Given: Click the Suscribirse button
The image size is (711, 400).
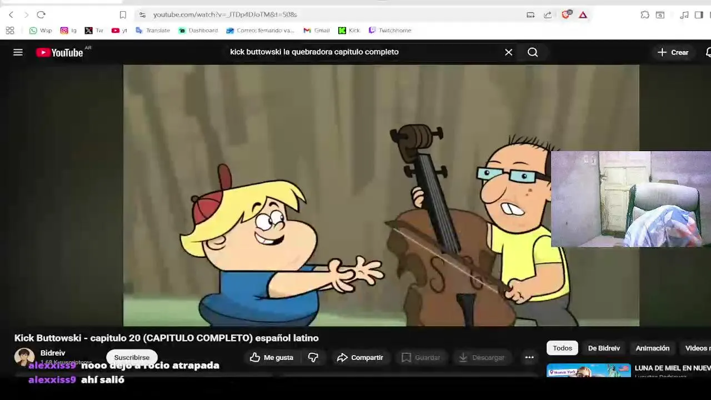Looking at the screenshot, I should click(132, 357).
